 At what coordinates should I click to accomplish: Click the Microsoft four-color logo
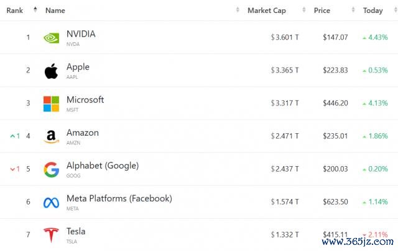[51, 103]
